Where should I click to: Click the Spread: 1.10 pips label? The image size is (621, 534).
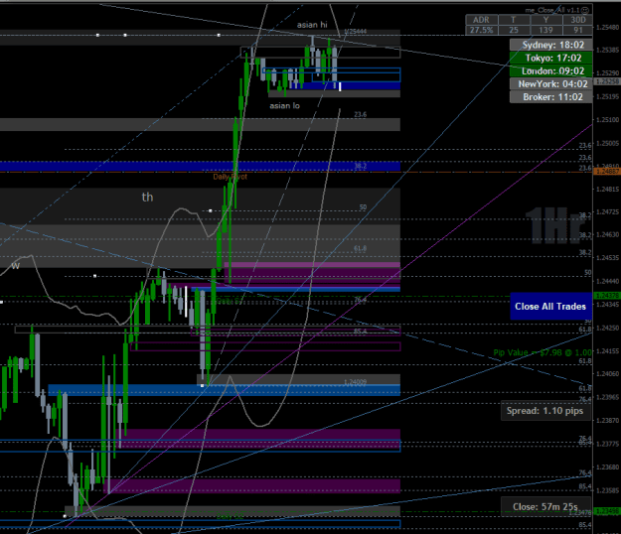[x=544, y=411]
